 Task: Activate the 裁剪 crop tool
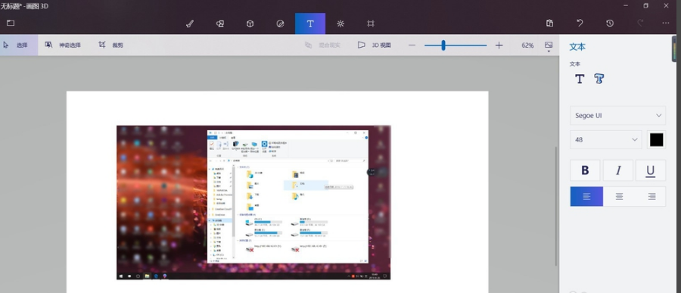[110, 45]
